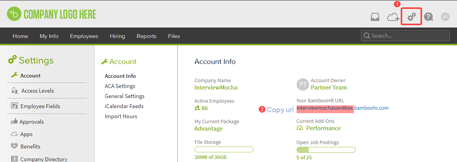The height and width of the screenshot is (162, 457).
Task: Click the Company Directory book icon
Action: pyautogui.click(x=15, y=159)
